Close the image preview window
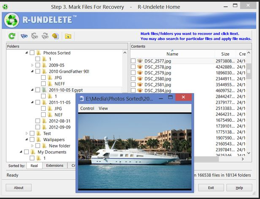This screenshot has width=260, height=199. point(183,97)
